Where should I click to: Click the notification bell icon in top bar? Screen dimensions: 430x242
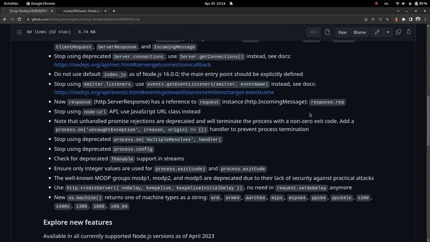[x=231, y=3]
